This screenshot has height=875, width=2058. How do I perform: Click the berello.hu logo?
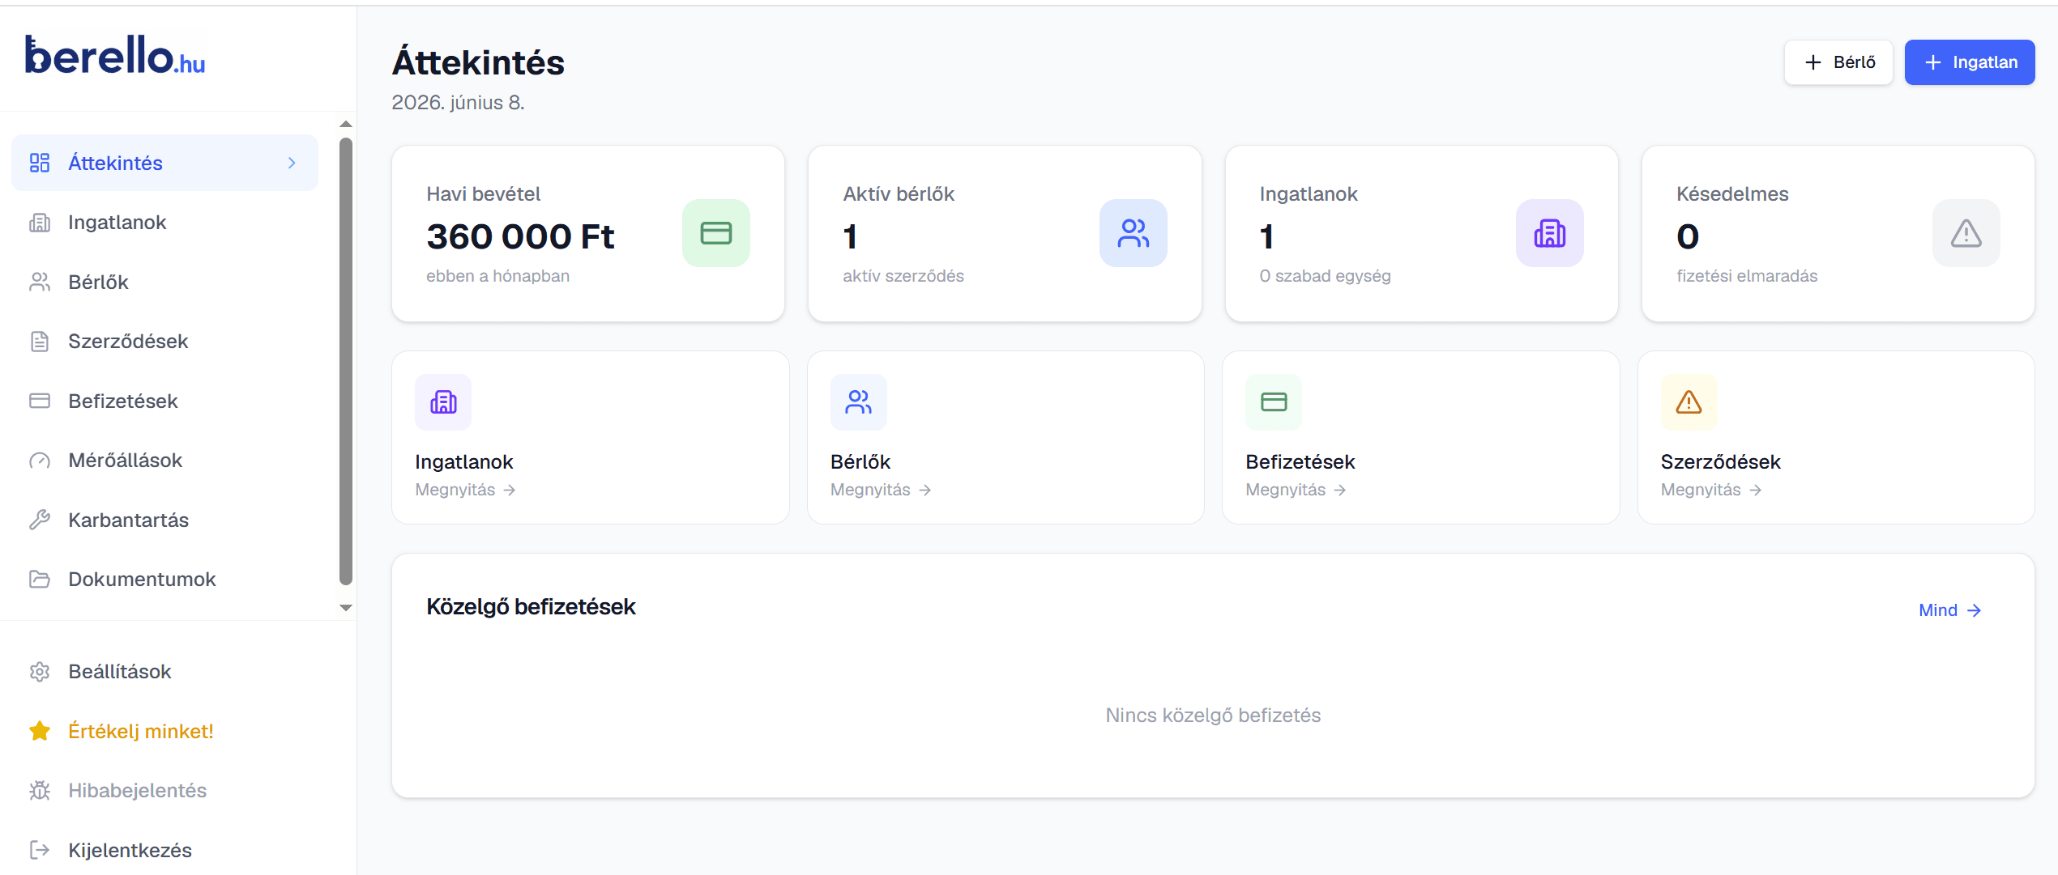[115, 55]
